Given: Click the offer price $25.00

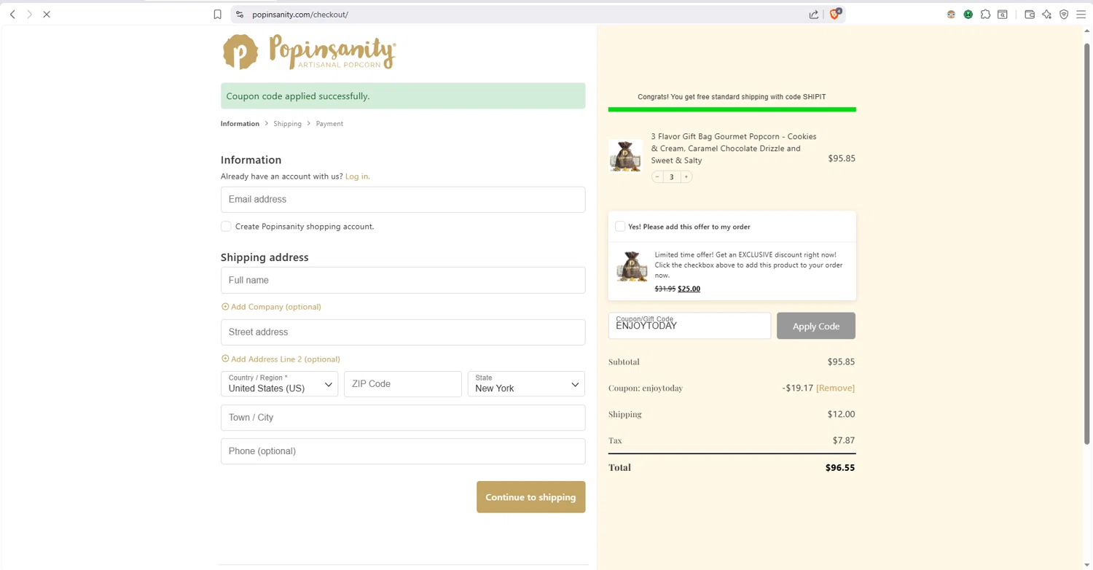Looking at the screenshot, I should [x=689, y=289].
